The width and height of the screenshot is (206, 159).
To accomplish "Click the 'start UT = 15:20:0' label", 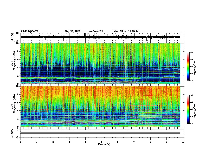I will [126, 31].
